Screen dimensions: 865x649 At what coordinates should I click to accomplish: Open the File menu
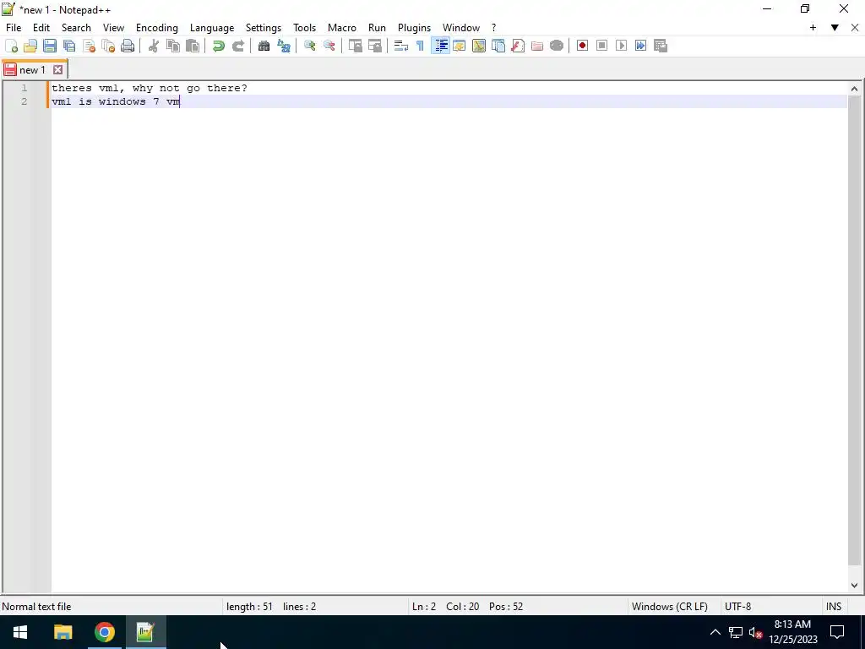pos(14,28)
